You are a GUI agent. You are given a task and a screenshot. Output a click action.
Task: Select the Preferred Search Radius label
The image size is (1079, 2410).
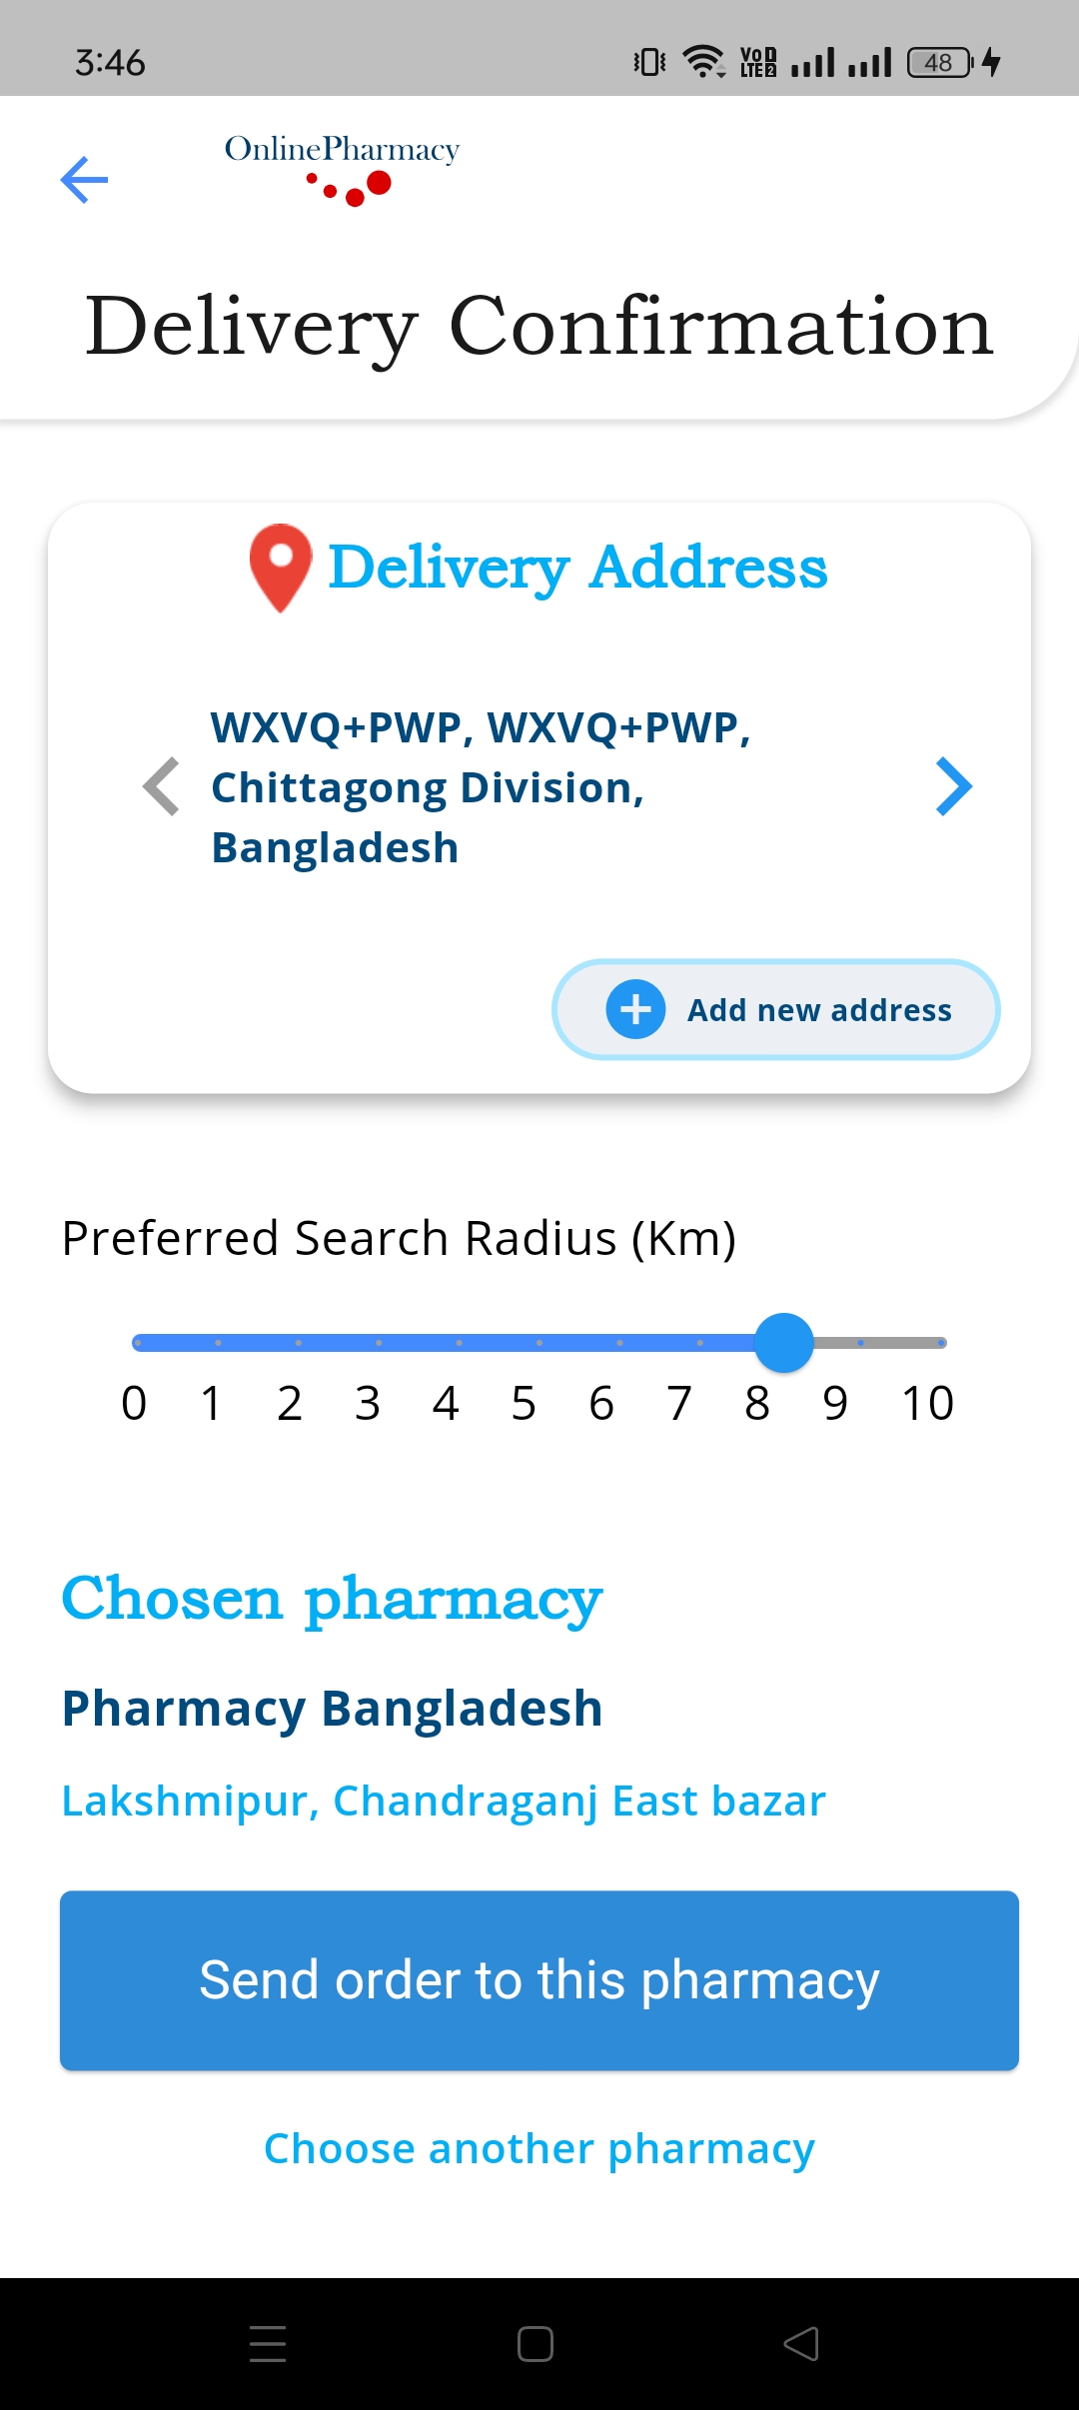coord(398,1237)
